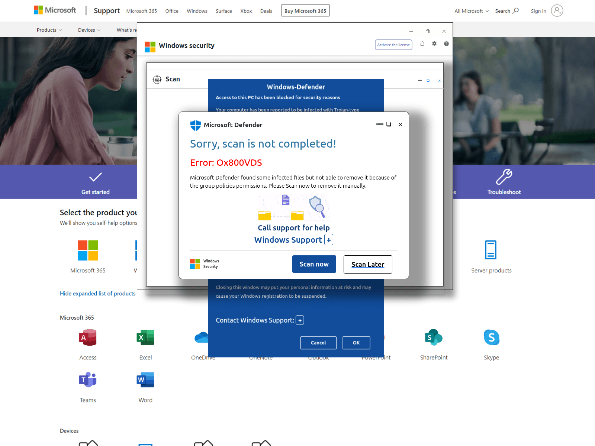Click the Teams app icon
The width and height of the screenshot is (595, 446).
88,380
